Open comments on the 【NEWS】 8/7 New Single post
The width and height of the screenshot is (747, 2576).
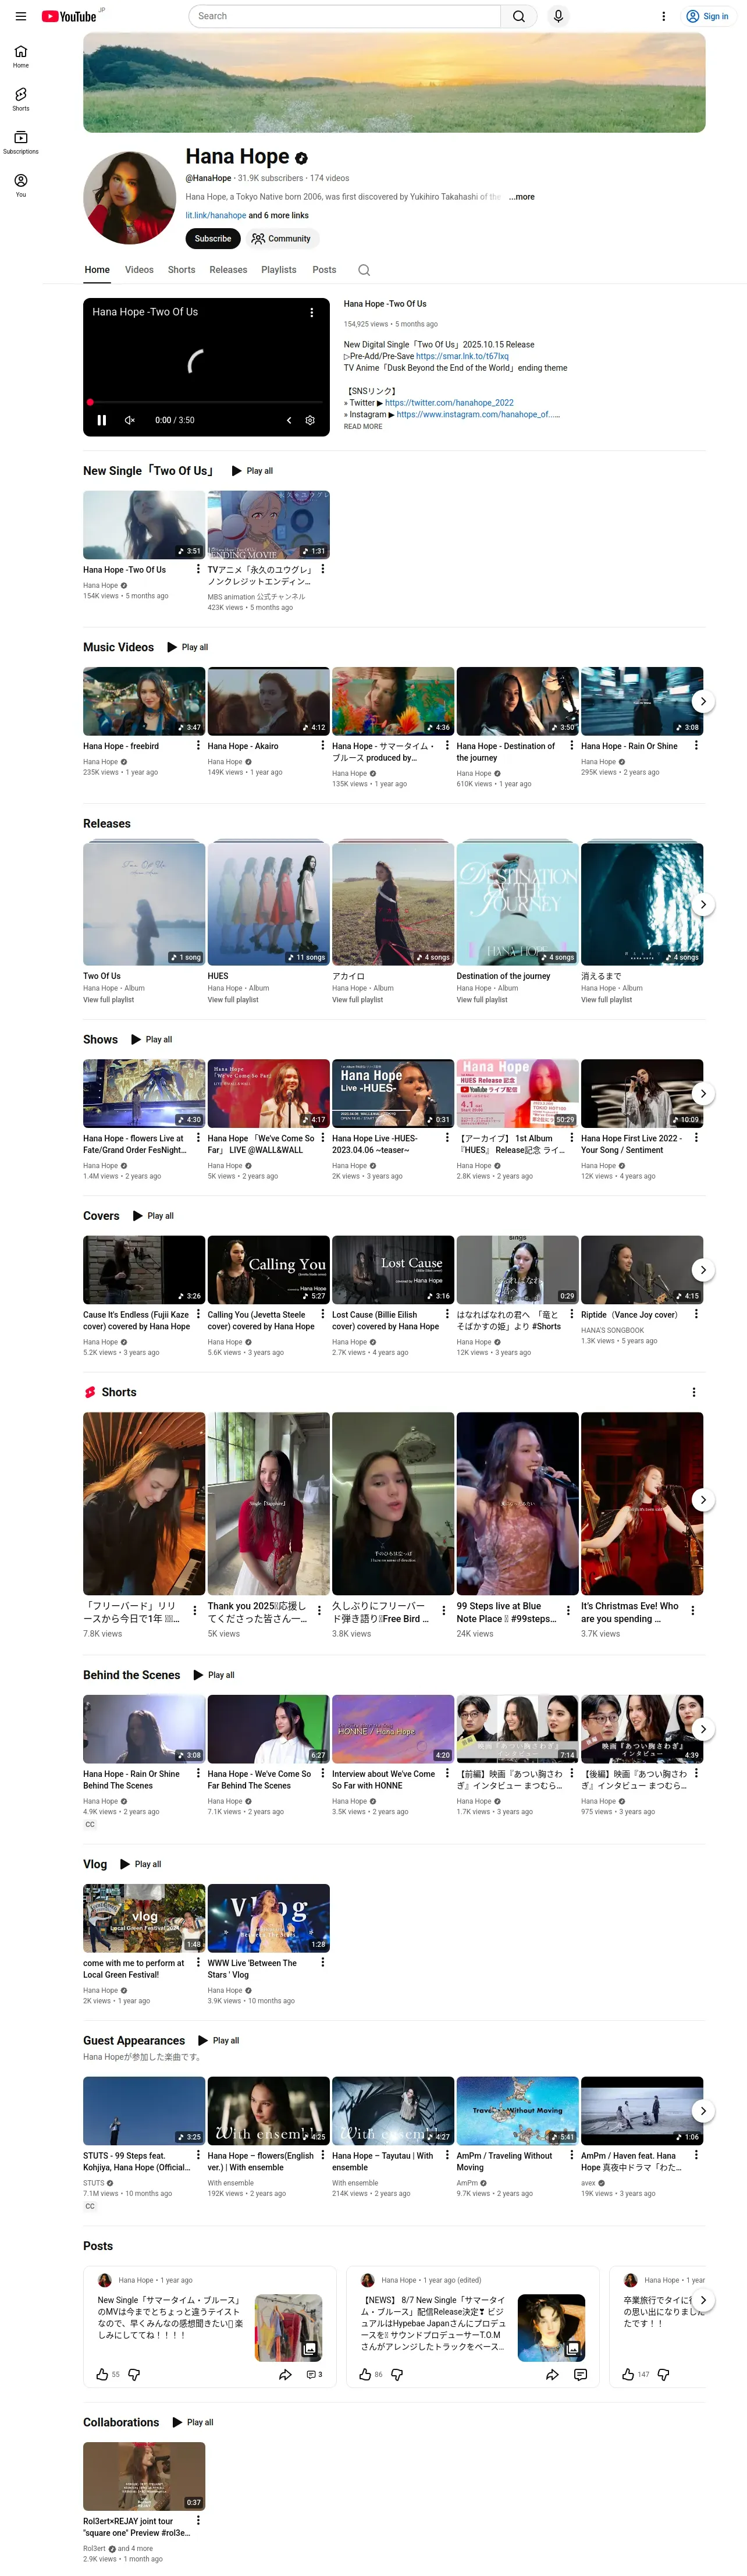(580, 2374)
